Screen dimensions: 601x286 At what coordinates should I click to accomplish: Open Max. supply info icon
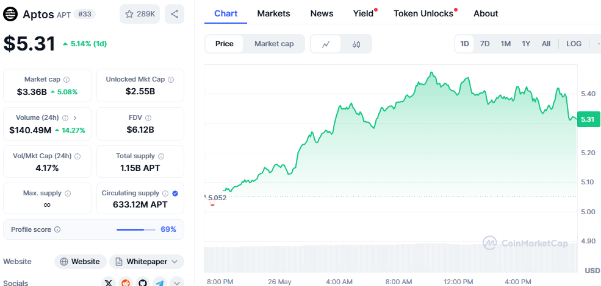[x=68, y=194]
